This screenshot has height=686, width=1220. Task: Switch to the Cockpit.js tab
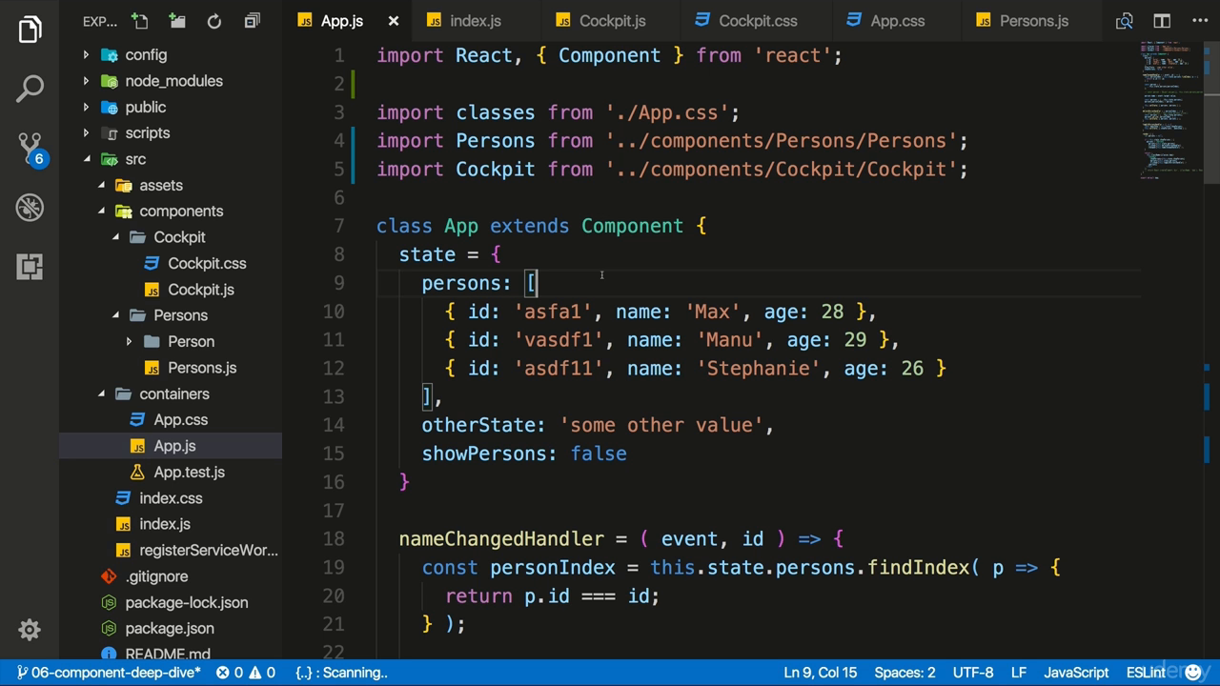[612, 21]
